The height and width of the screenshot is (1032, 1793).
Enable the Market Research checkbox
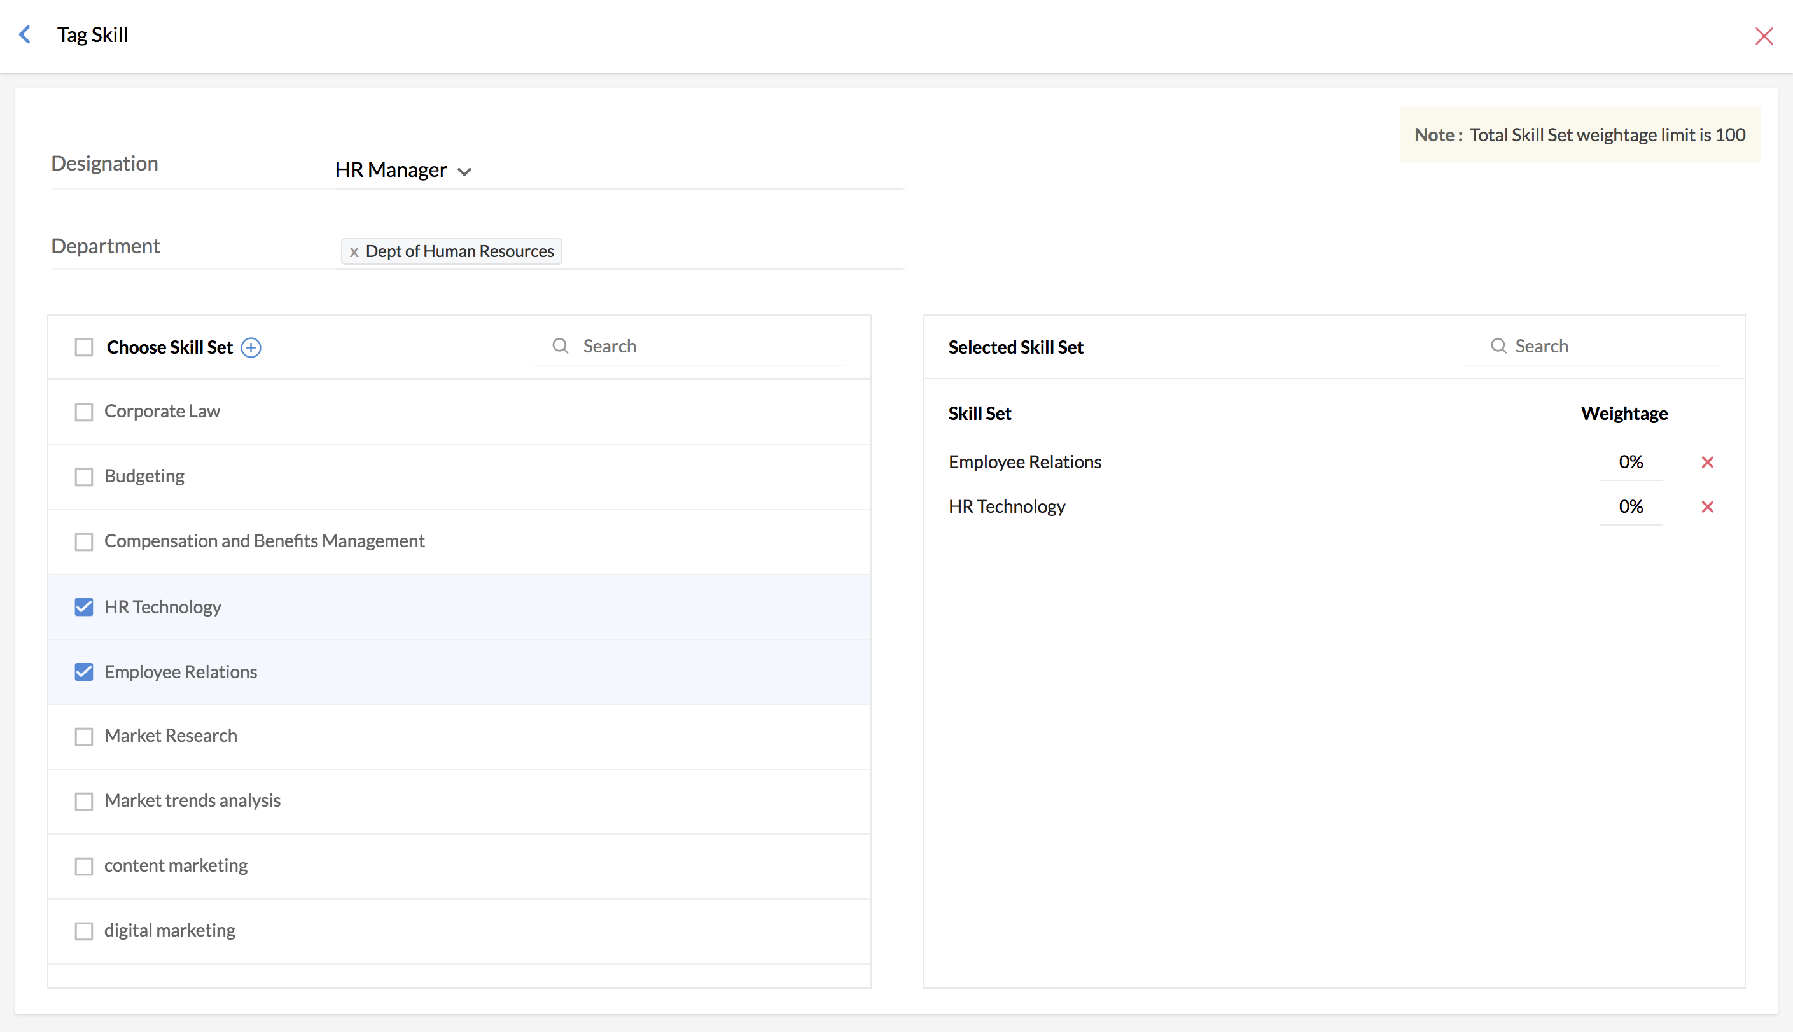[83, 736]
